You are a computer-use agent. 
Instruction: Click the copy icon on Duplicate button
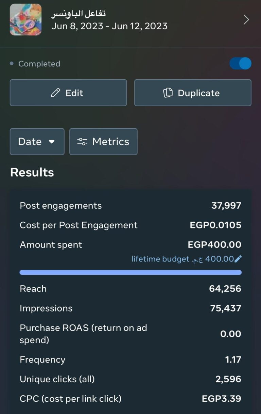coord(168,93)
